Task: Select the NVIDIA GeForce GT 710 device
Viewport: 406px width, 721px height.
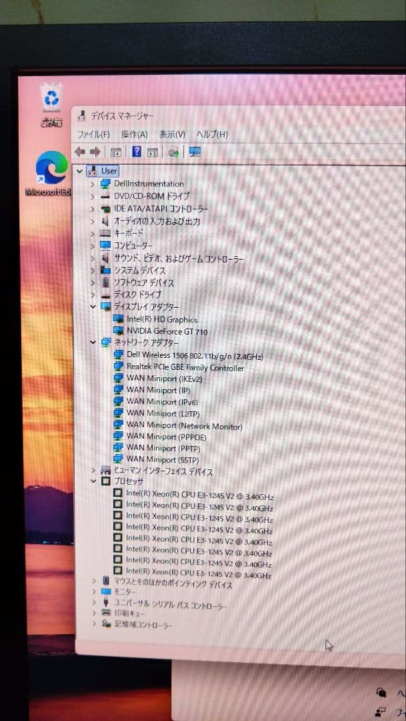Action: click(167, 332)
